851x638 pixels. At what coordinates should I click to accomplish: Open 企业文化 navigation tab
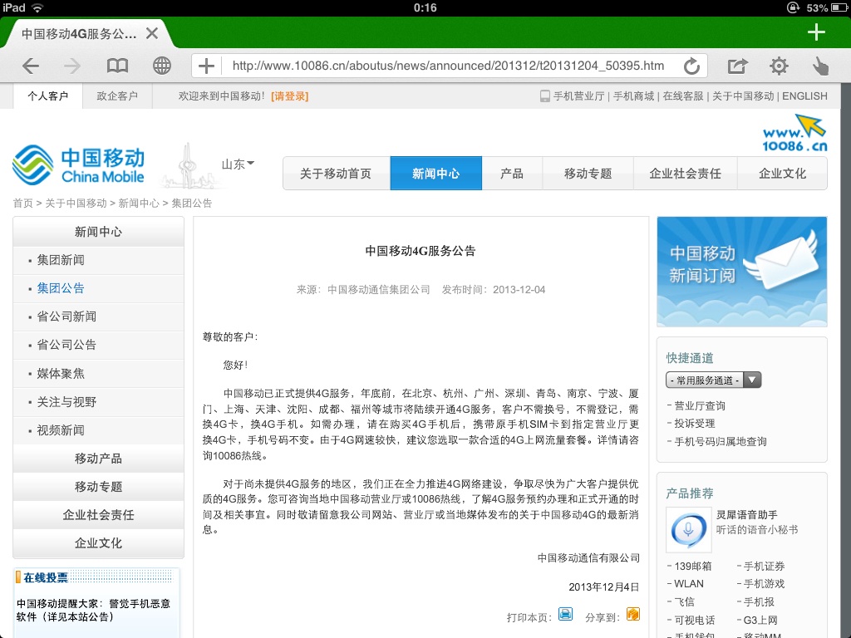coord(782,174)
